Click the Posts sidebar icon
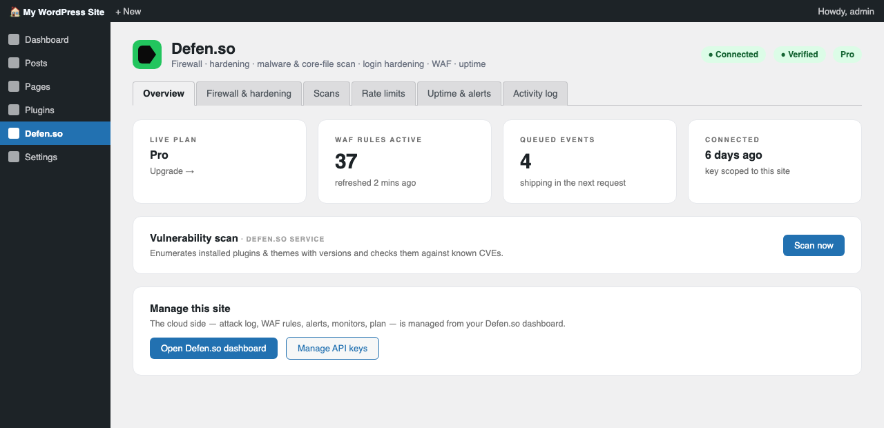This screenshot has height=428, width=884. click(14, 64)
